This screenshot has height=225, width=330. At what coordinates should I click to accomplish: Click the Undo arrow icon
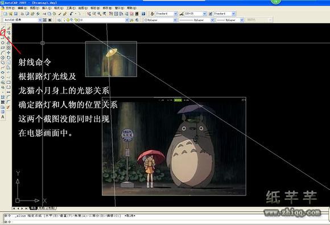pyautogui.click(x=71, y=14)
